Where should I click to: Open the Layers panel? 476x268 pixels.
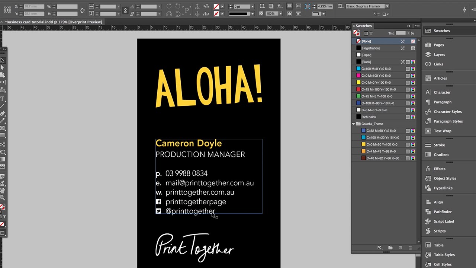(x=439, y=55)
